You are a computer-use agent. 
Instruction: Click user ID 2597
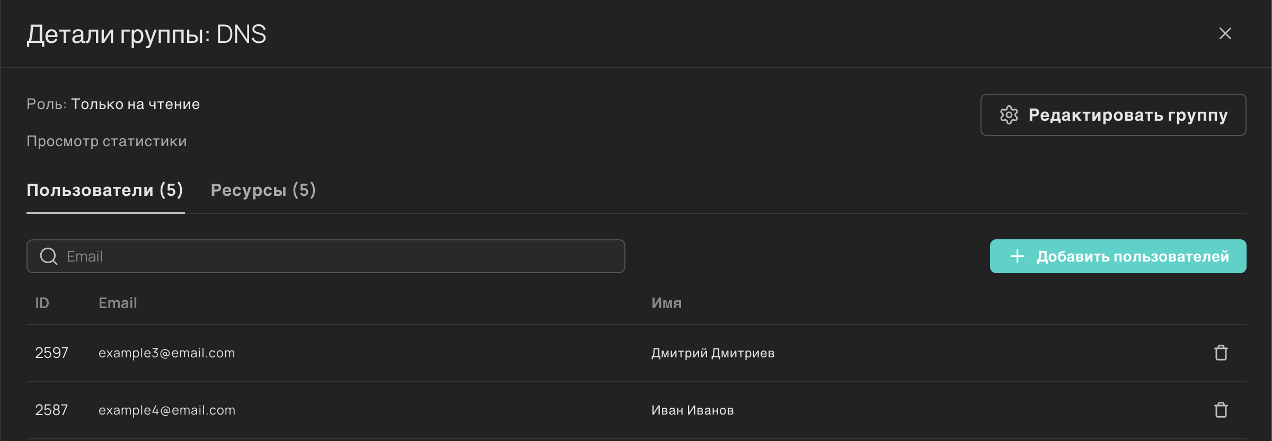coord(51,353)
